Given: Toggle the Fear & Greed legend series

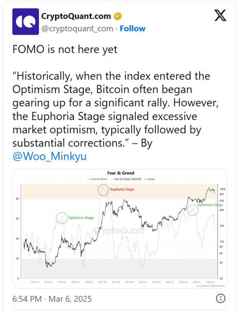Looking at the screenshot, I should [x=97, y=179].
